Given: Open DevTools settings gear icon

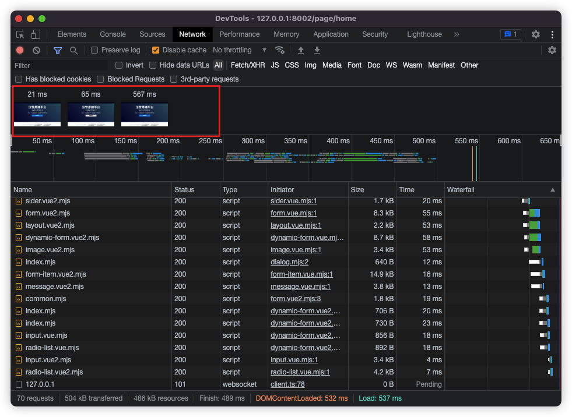Looking at the screenshot, I should (x=536, y=34).
